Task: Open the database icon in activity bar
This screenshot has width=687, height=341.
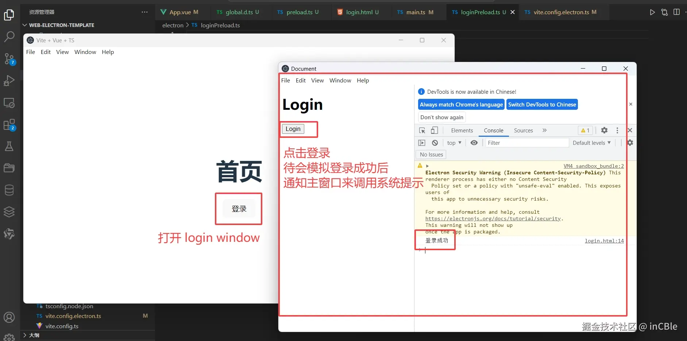Action: [9, 190]
